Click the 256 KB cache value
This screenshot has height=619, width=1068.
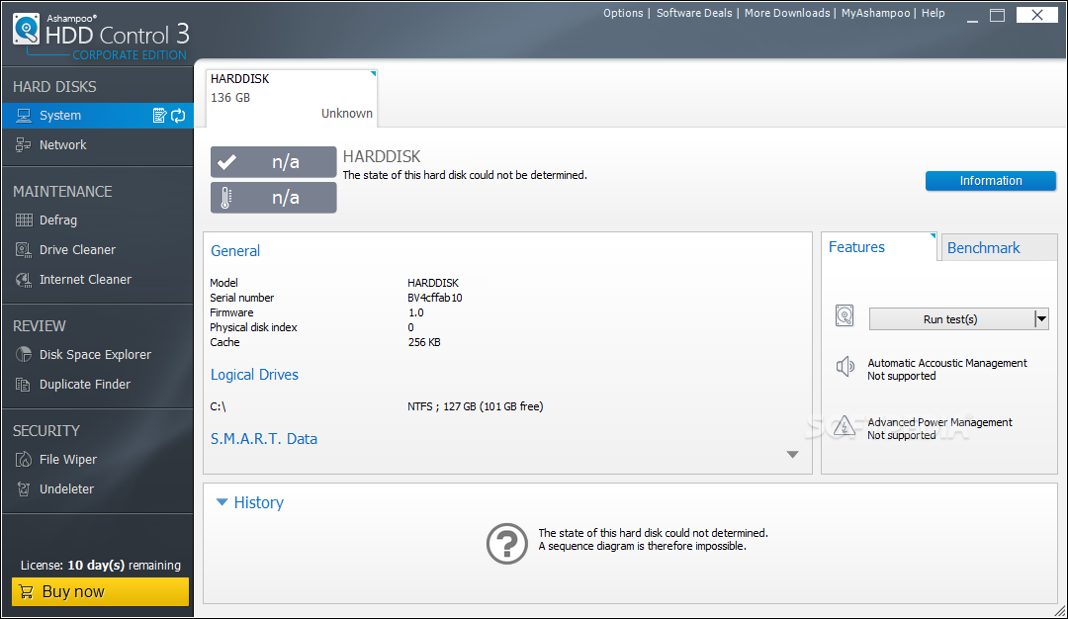pyautogui.click(x=423, y=342)
